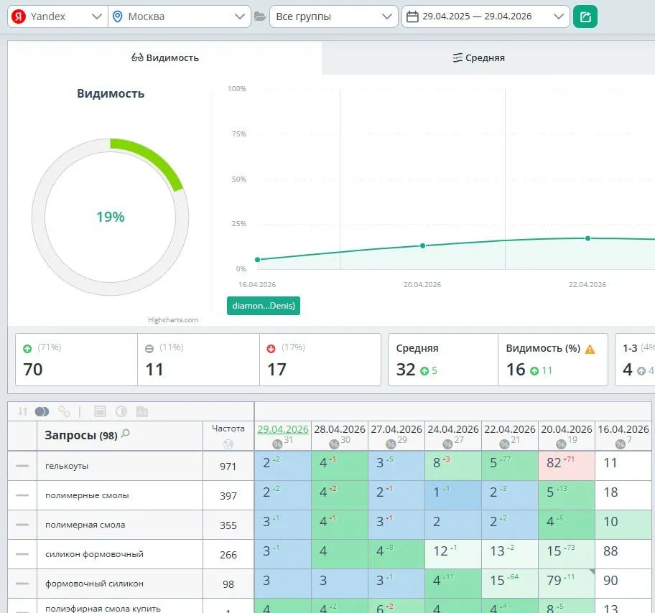Image resolution: width=655 pixels, height=613 pixels.
Task: Click the Highcharts.com credit link
Action: (x=173, y=320)
